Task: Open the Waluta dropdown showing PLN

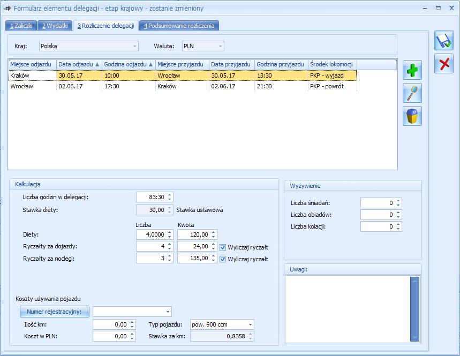Action: click(203, 46)
